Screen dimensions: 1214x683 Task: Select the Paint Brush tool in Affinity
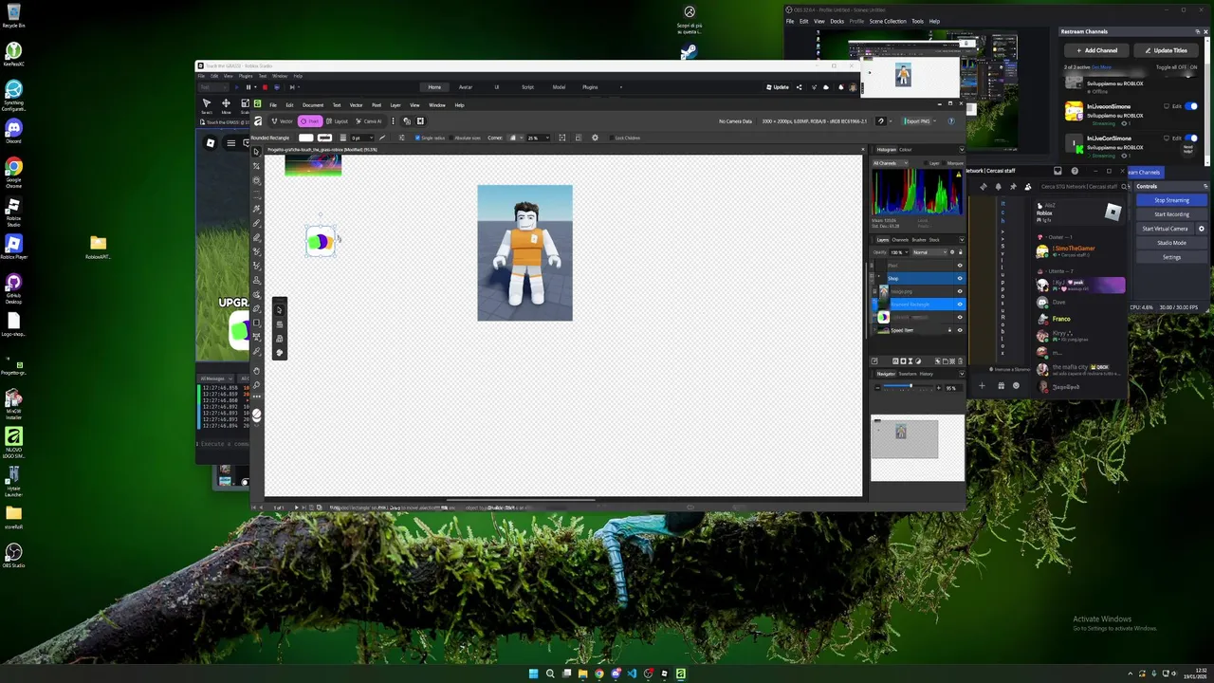pyautogui.click(x=256, y=223)
